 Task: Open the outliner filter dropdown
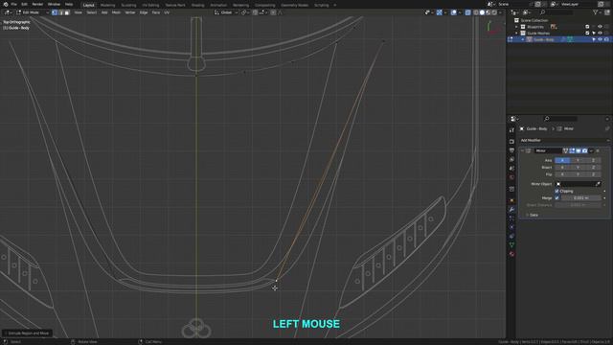(x=597, y=12)
